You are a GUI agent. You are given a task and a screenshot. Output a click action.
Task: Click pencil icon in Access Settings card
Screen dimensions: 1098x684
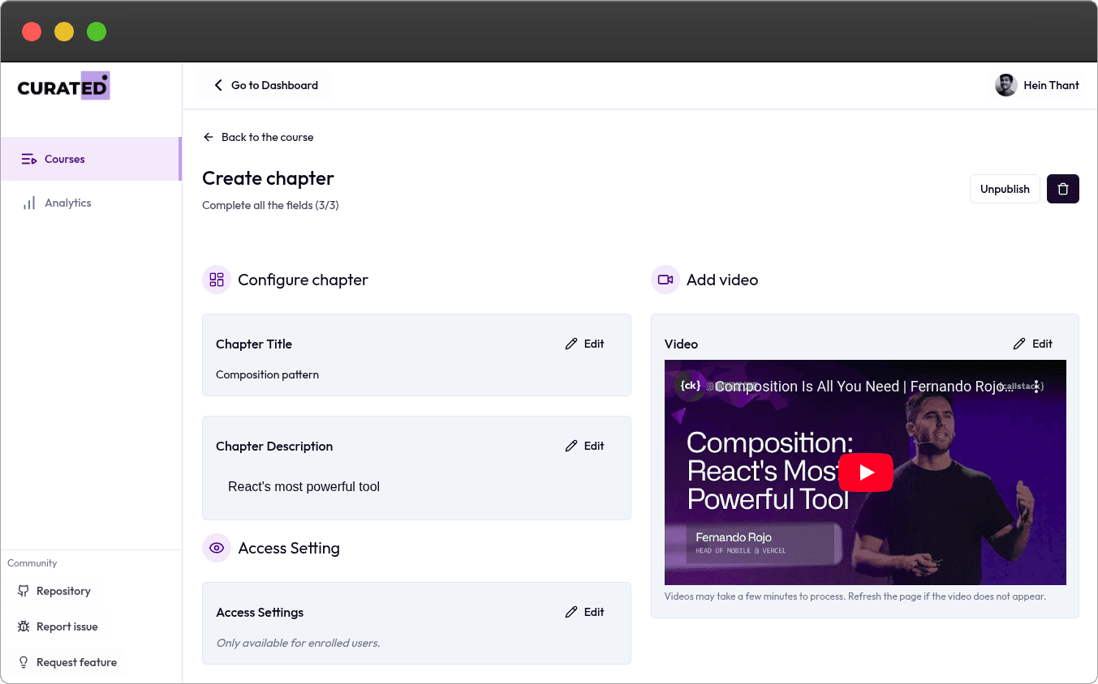click(x=571, y=612)
